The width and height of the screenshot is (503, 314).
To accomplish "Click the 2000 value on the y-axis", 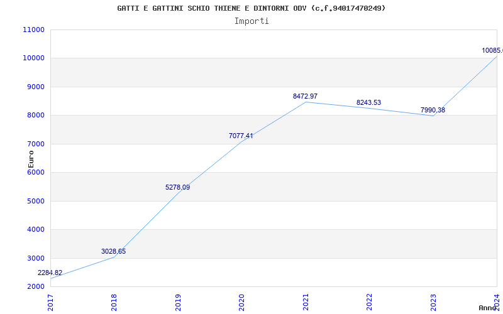I will pyautogui.click(x=35, y=286).
